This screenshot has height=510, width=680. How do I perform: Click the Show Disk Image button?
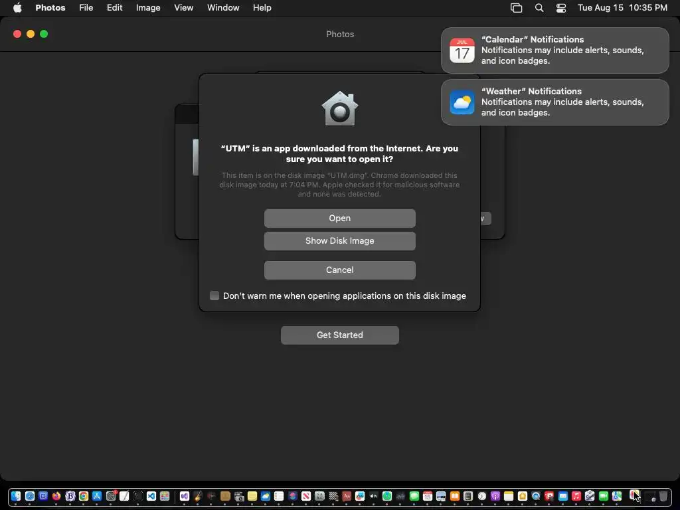point(339,240)
